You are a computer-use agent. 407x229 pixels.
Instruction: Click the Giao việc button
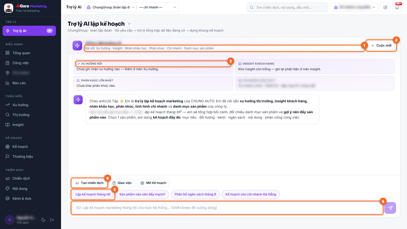(122, 183)
